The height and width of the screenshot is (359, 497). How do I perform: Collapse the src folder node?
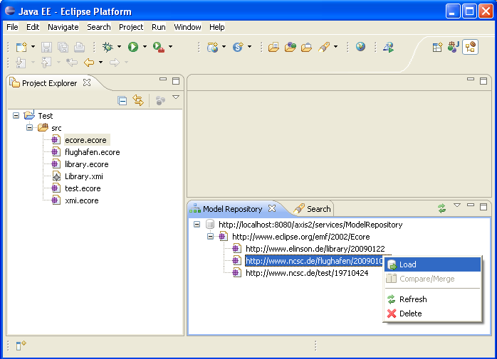coord(29,127)
